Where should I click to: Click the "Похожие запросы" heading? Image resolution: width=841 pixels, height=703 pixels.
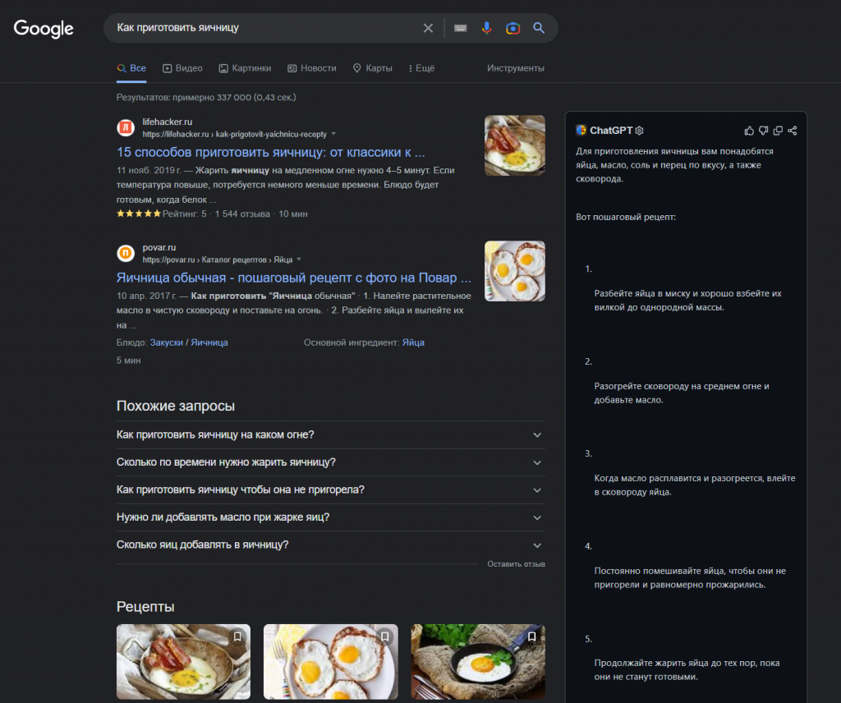click(x=176, y=406)
